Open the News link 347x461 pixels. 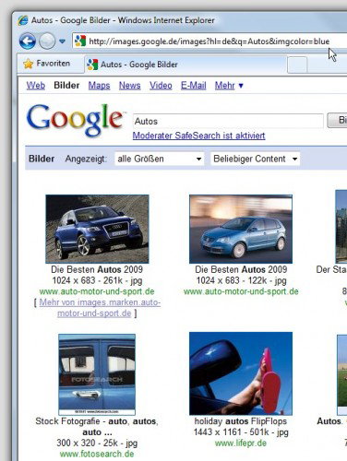point(130,86)
